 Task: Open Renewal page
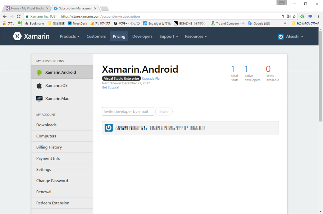click(x=62, y=192)
